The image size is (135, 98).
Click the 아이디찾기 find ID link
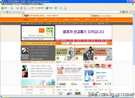tap(34, 39)
